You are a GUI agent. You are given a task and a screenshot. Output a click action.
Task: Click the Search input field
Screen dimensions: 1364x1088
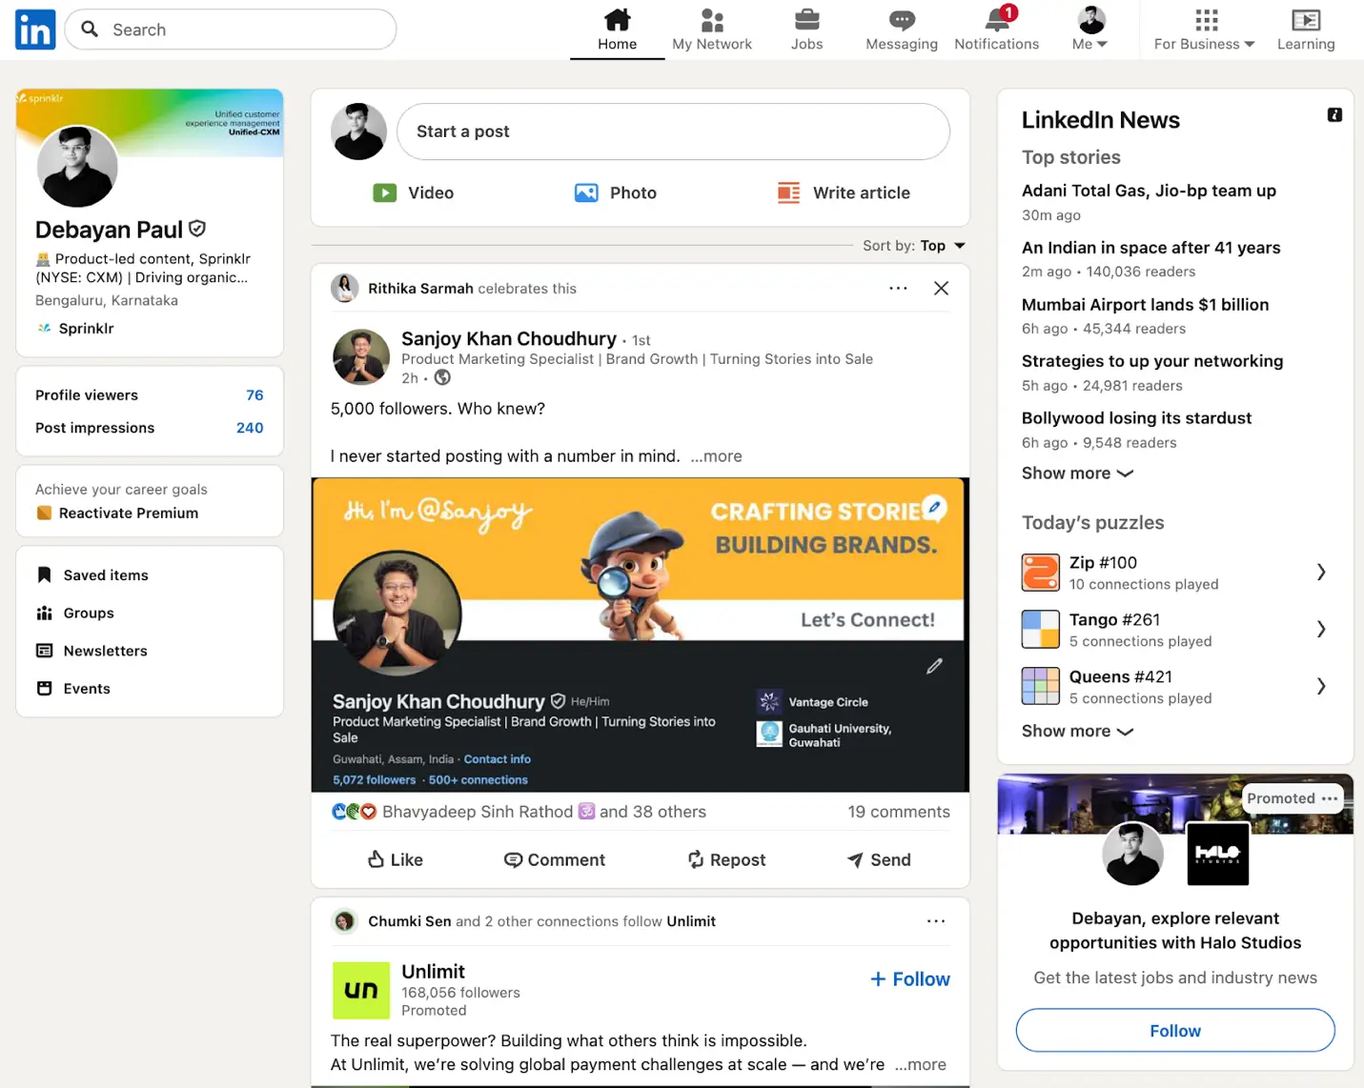pyautogui.click(x=231, y=30)
